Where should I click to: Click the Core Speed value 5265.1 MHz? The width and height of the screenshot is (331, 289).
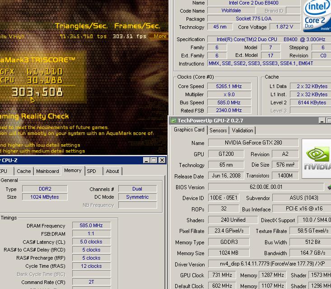click(229, 86)
